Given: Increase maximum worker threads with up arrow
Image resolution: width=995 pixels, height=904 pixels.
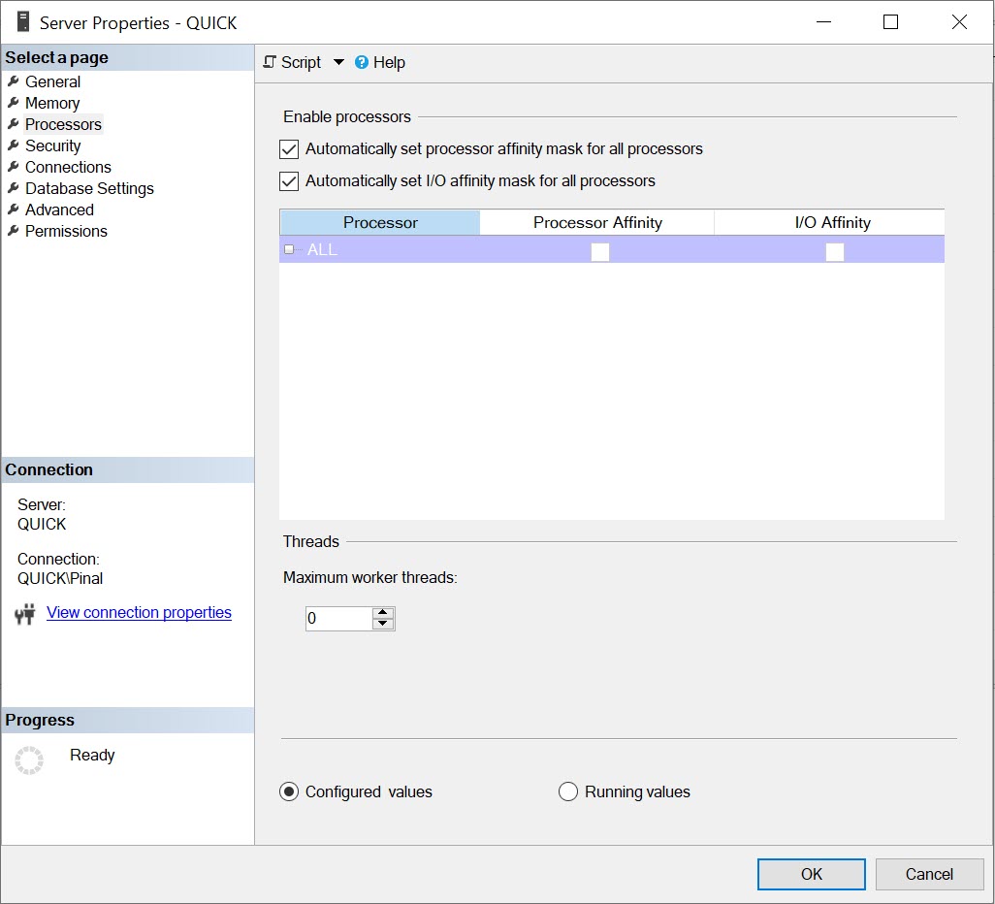Looking at the screenshot, I should tap(383, 613).
